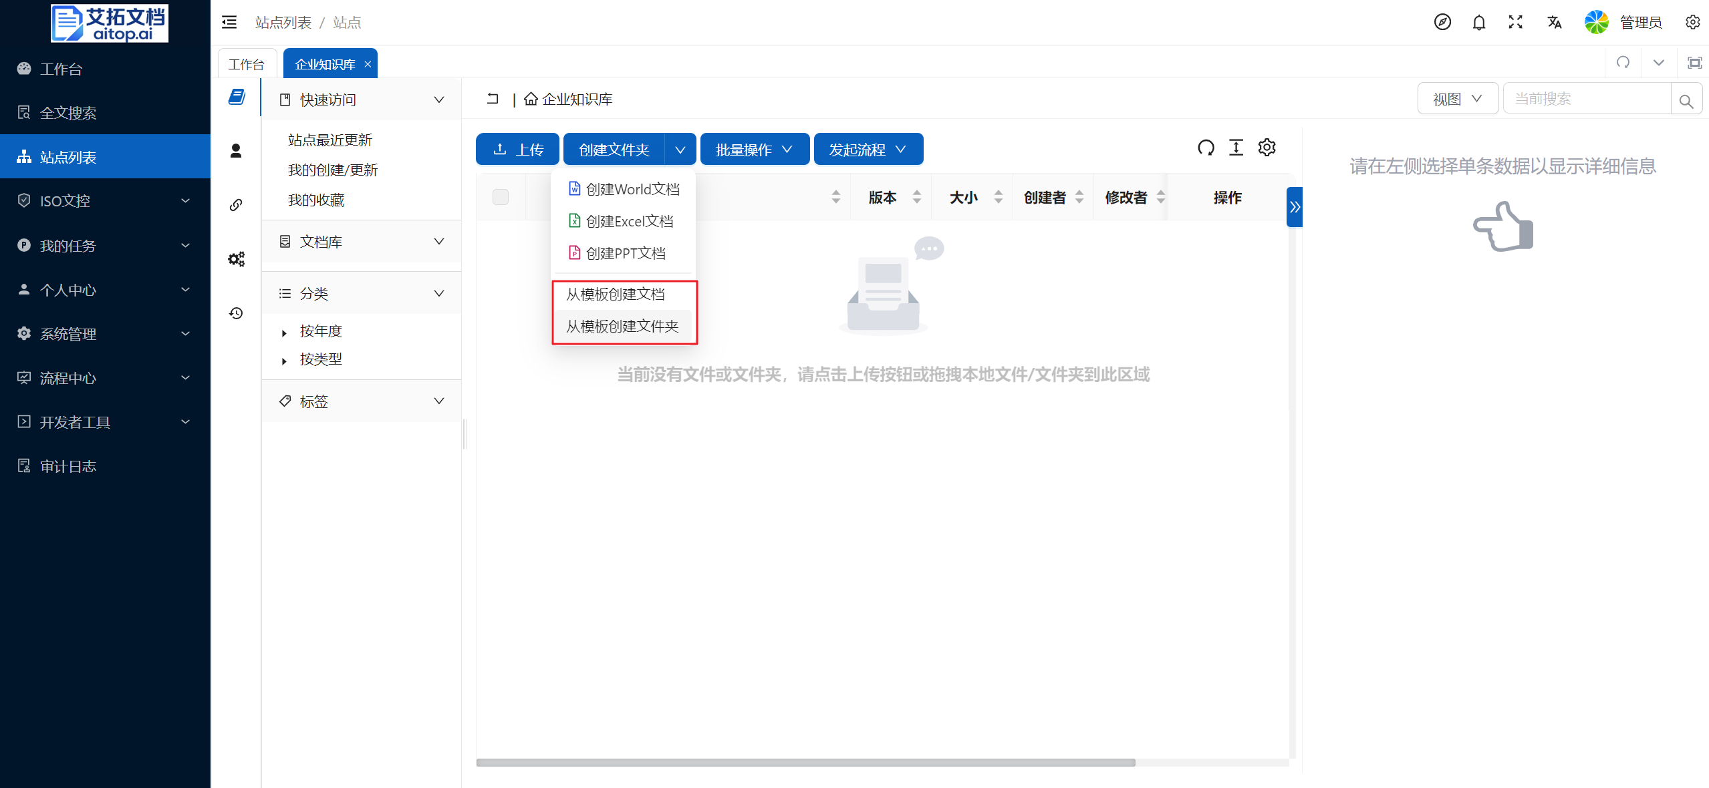Click the 当前搜索 search input field

click(x=1587, y=99)
